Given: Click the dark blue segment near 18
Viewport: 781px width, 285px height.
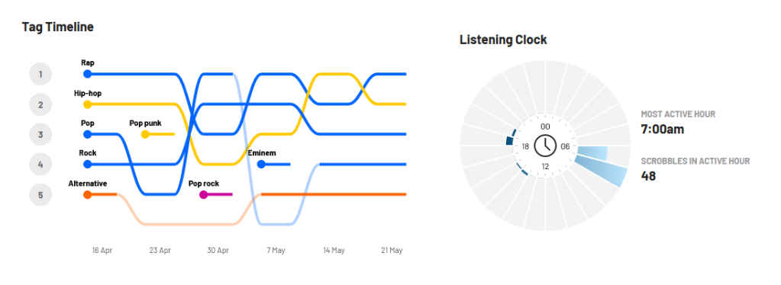Looking at the screenshot, I should [509, 141].
